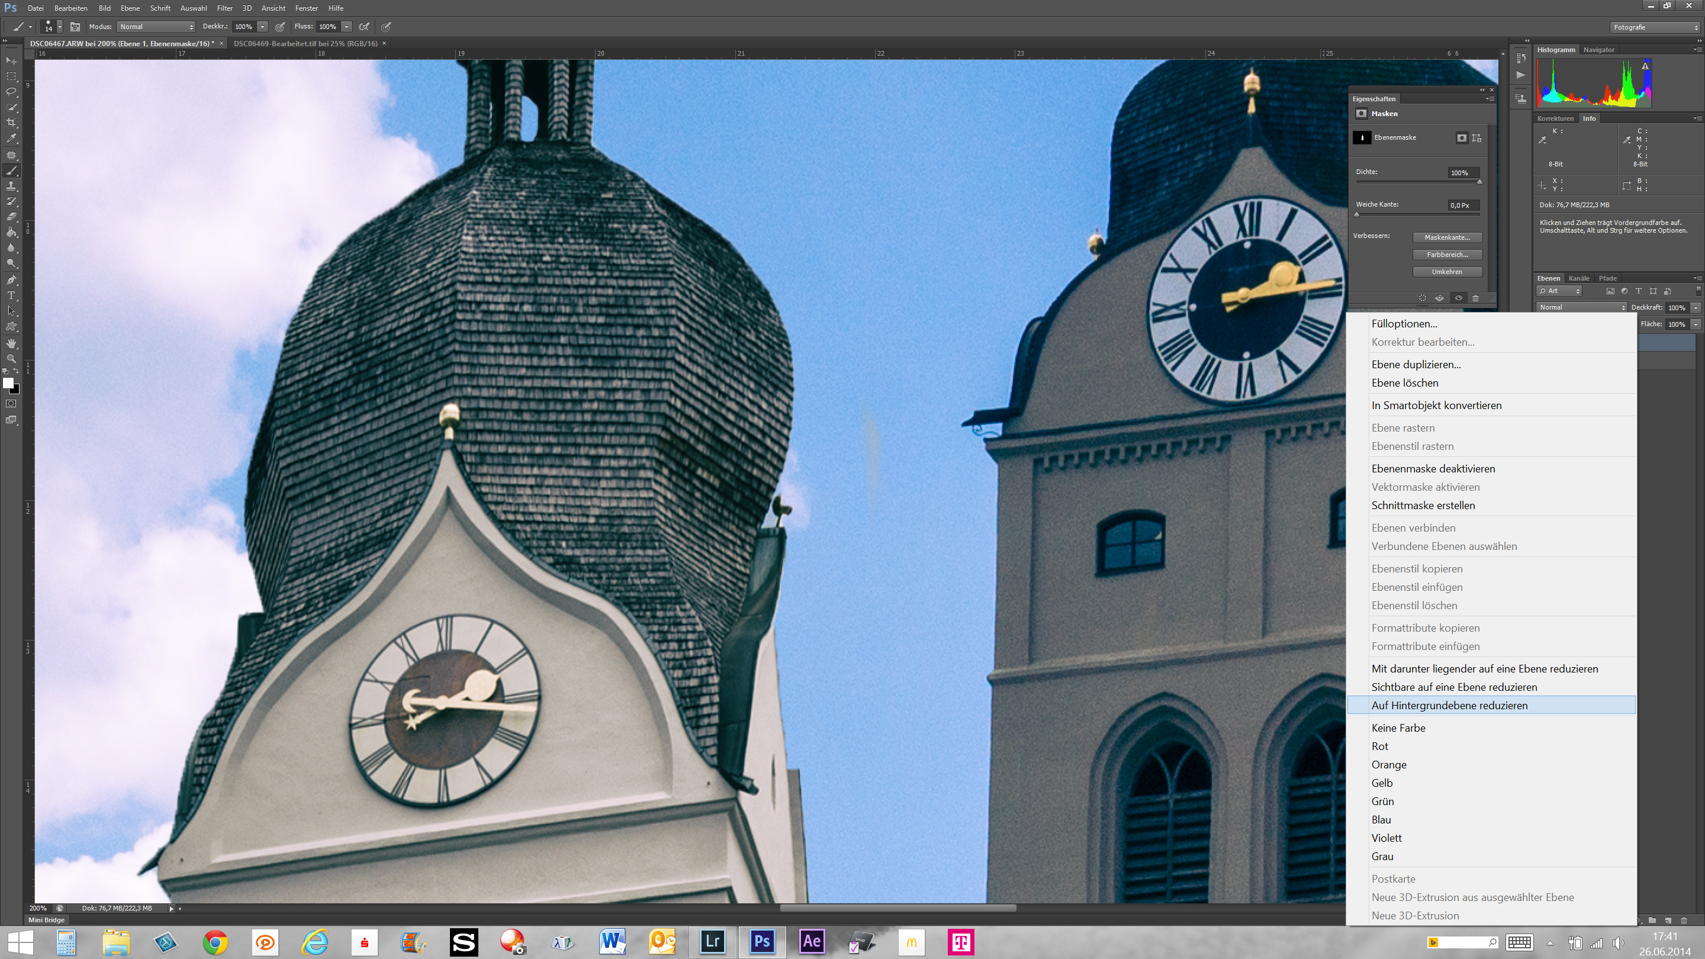Select the Dodge tool
Screen dimensions: 1705x959
pyautogui.click(x=11, y=263)
